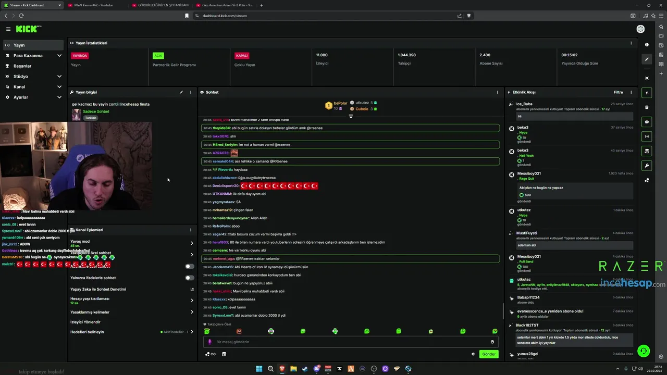Switch to the GÖREBİLECEĞİNİZ EN ŞEYTANİ browser tab
Screen dimensions: 667x375
(x=160, y=5)
